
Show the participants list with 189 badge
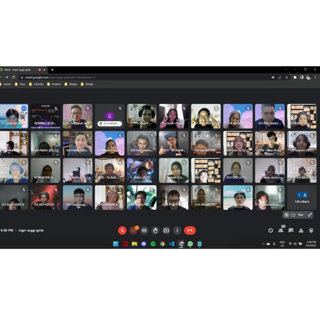point(281,231)
